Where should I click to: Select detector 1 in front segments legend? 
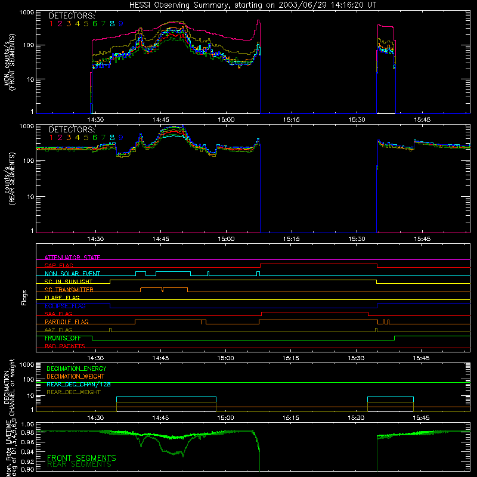(x=51, y=24)
